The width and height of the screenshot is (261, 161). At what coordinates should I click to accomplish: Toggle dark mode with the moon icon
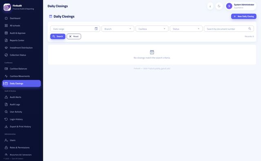219,6
